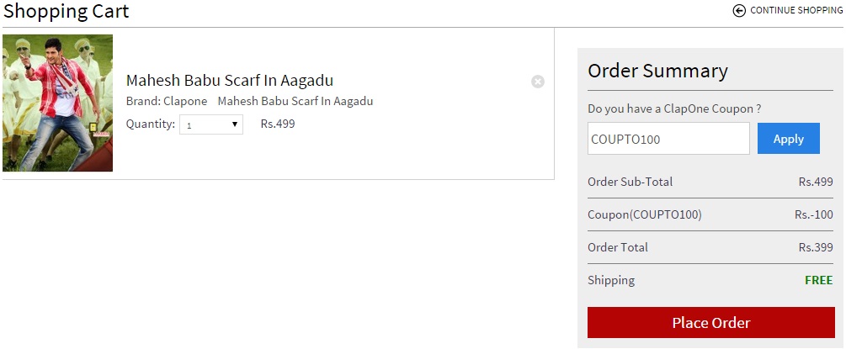Click the product title Mahesh Babu Scarf In Aagadu

[x=230, y=81]
